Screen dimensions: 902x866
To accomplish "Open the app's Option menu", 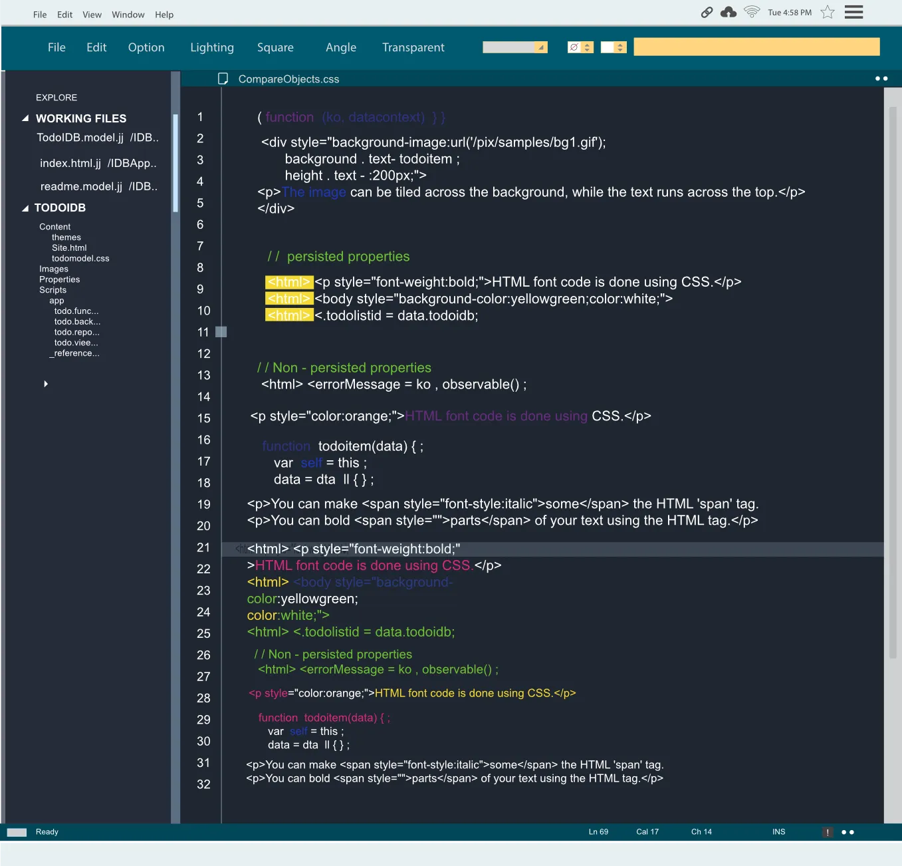I will click(x=146, y=47).
